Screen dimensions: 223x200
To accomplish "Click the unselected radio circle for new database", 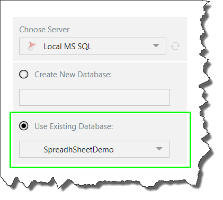I will coord(24,74).
